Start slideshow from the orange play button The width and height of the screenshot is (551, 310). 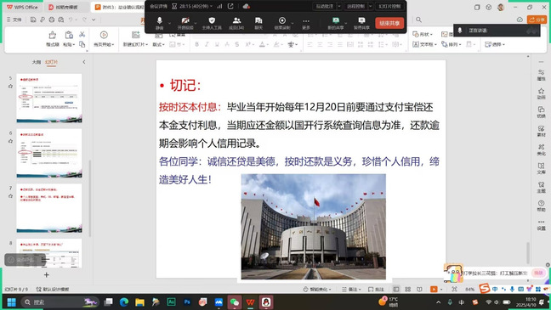(434, 289)
